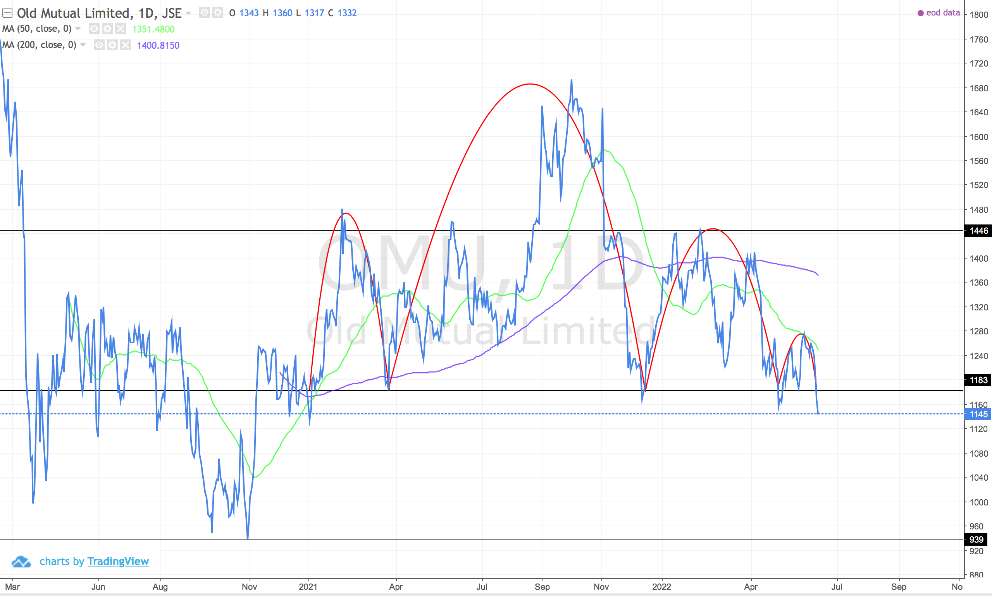The image size is (992, 596).
Task: Click the blue 1145 current price label
Action: coord(978,414)
